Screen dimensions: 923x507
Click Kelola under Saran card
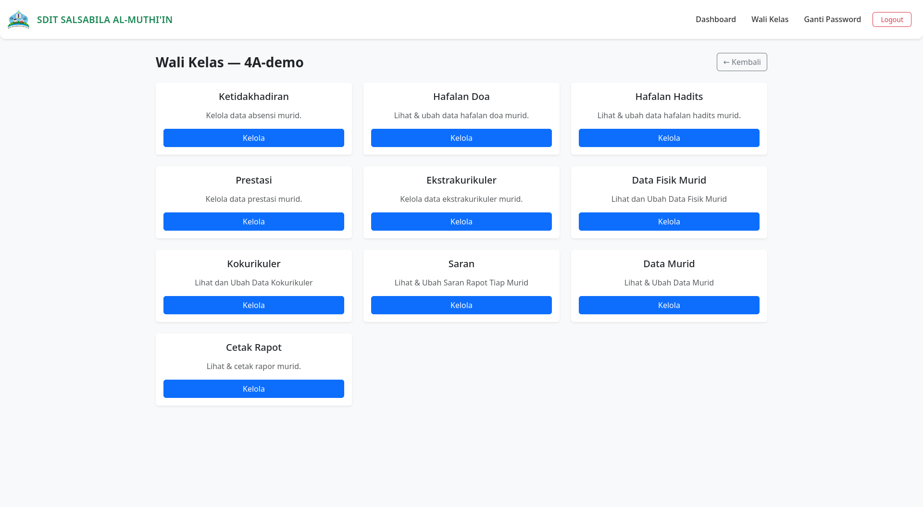pyautogui.click(x=461, y=305)
